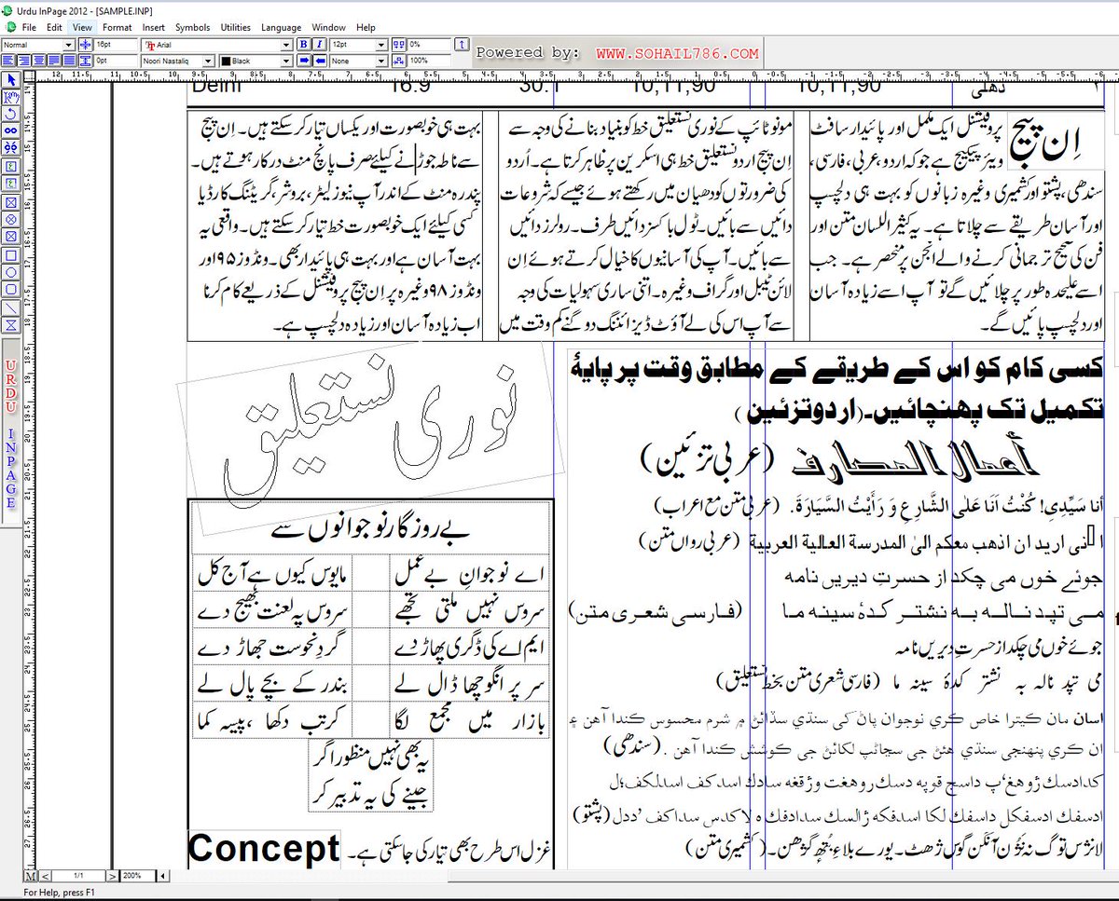Screen dimensions: 1119x901
Task: Open the Noori Nastaliq font dropdown
Action: click(x=208, y=61)
